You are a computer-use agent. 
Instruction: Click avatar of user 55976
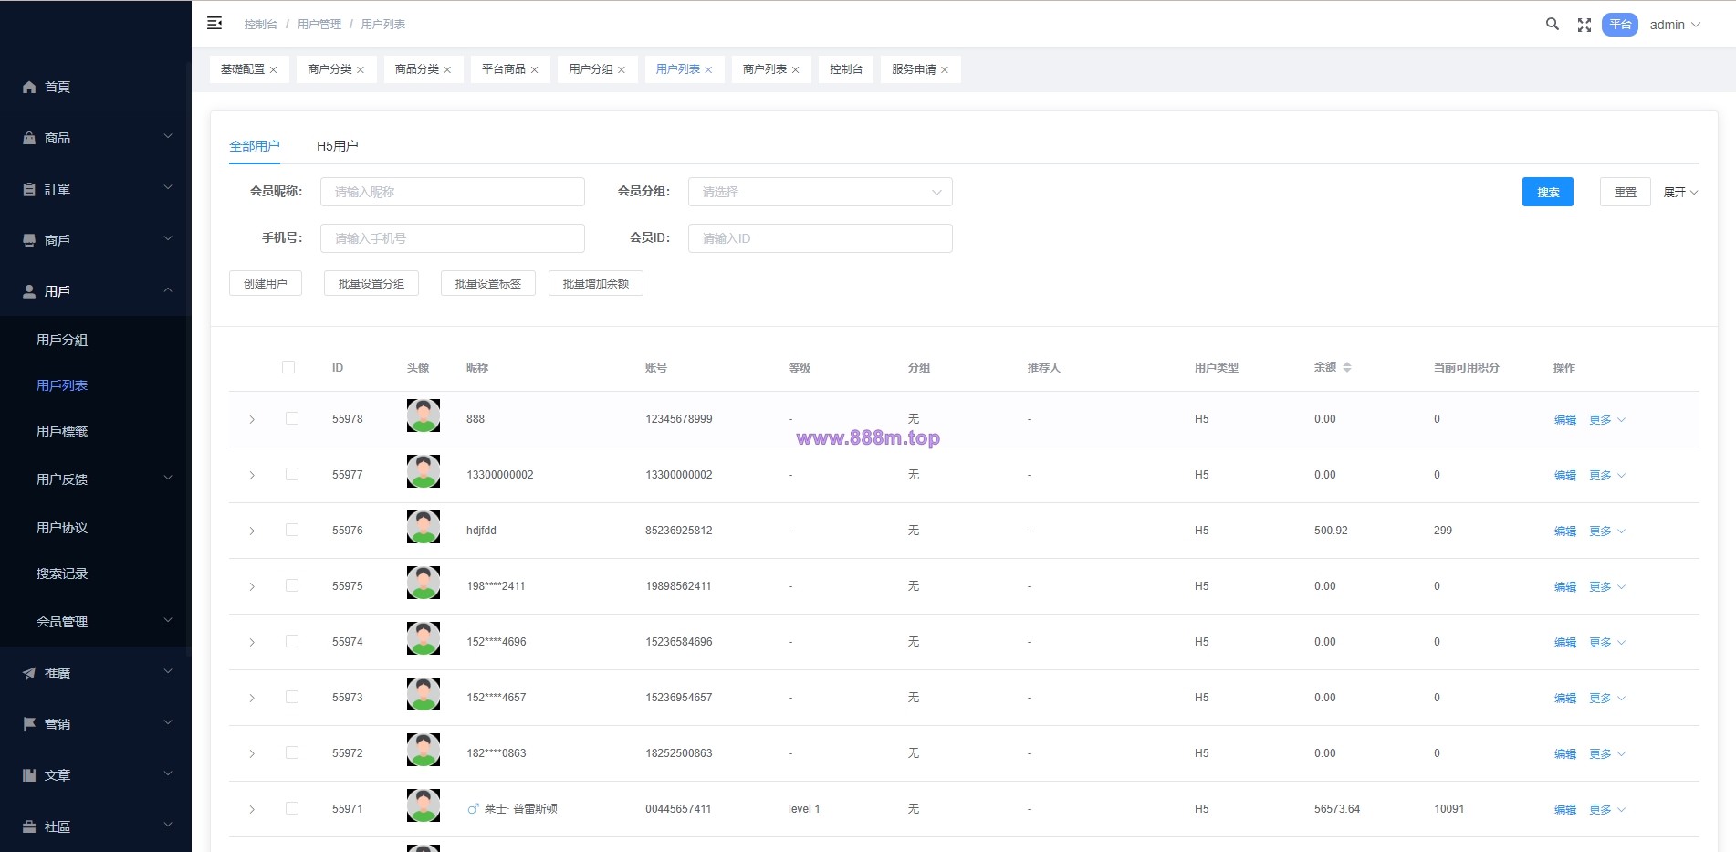(424, 527)
